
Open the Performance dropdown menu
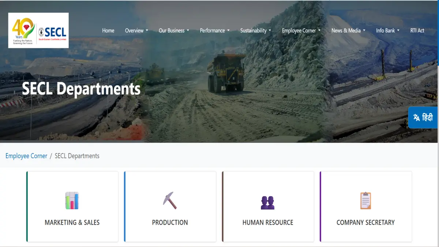coord(215,31)
